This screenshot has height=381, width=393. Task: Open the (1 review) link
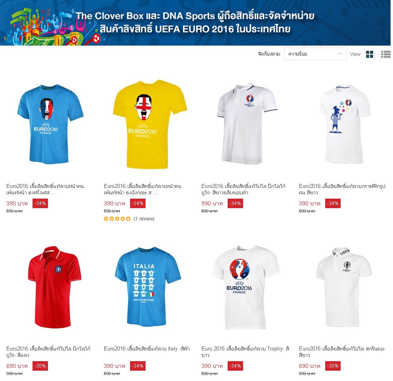pos(144,219)
